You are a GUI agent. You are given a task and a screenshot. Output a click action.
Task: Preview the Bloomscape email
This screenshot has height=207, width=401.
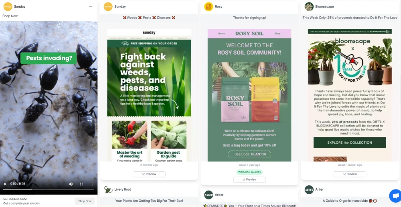coord(350,174)
